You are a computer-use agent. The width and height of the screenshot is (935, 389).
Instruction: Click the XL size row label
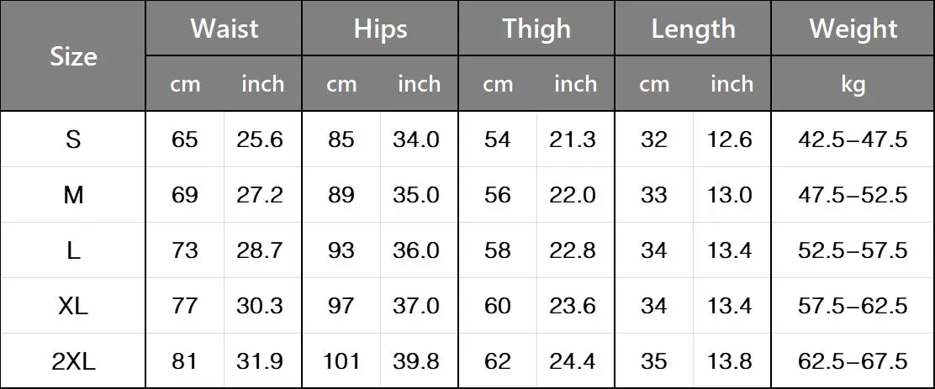pos(73,306)
